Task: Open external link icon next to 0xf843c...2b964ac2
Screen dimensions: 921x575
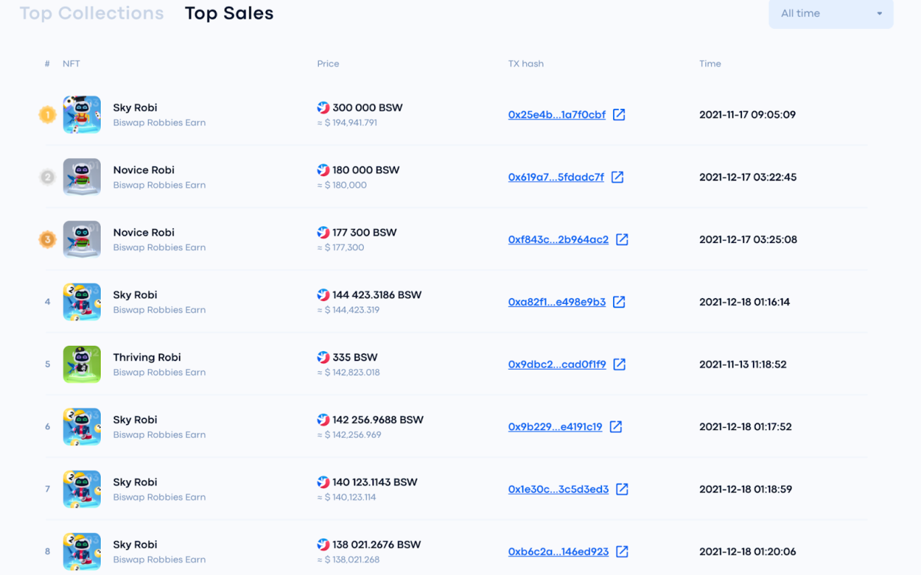Action: click(622, 239)
